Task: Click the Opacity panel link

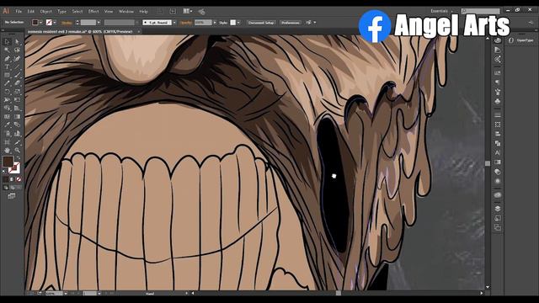Action: [x=186, y=23]
